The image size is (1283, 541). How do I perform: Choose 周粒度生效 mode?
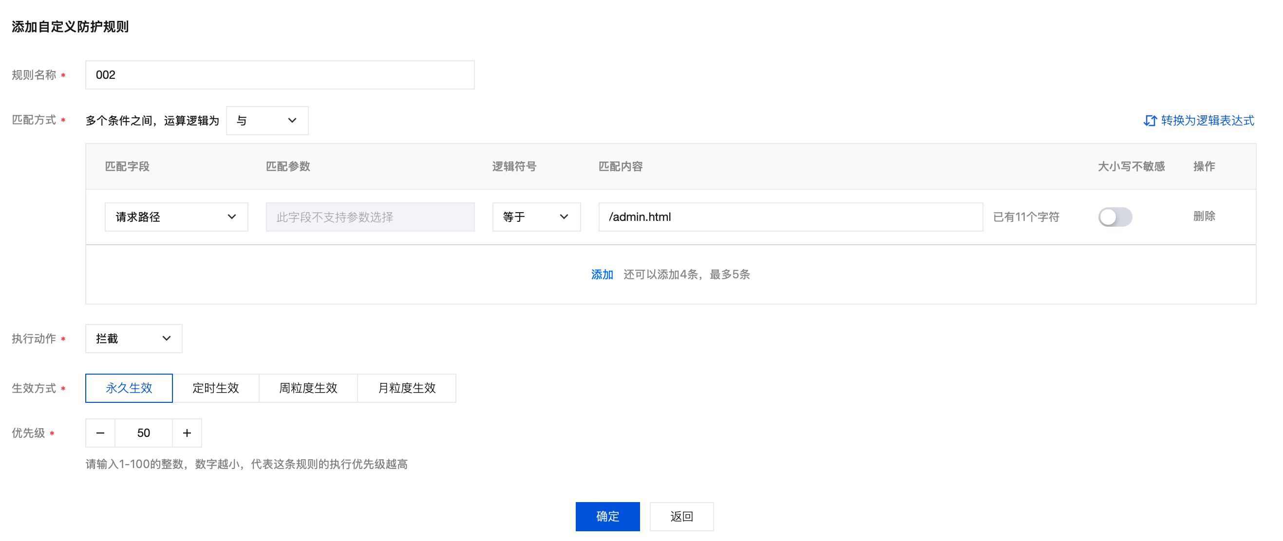point(308,388)
